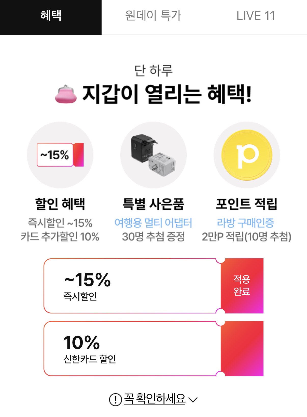Tap the 할인 혜택 heading

point(60,204)
